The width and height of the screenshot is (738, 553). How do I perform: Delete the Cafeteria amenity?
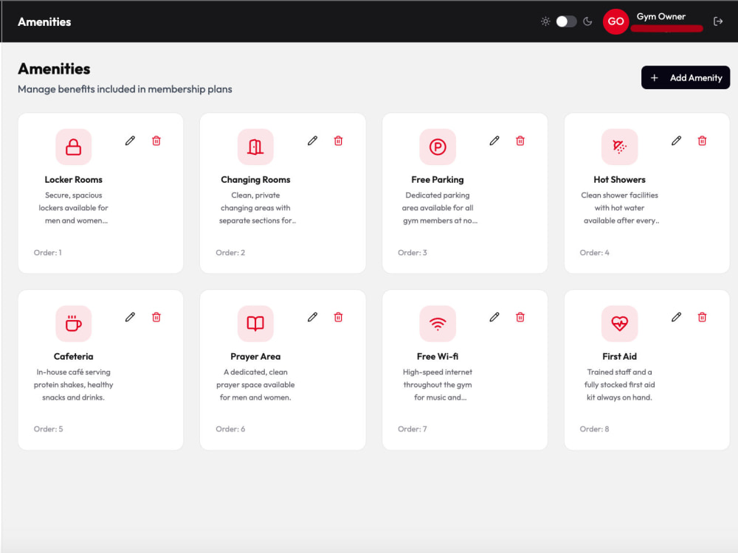(x=156, y=317)
